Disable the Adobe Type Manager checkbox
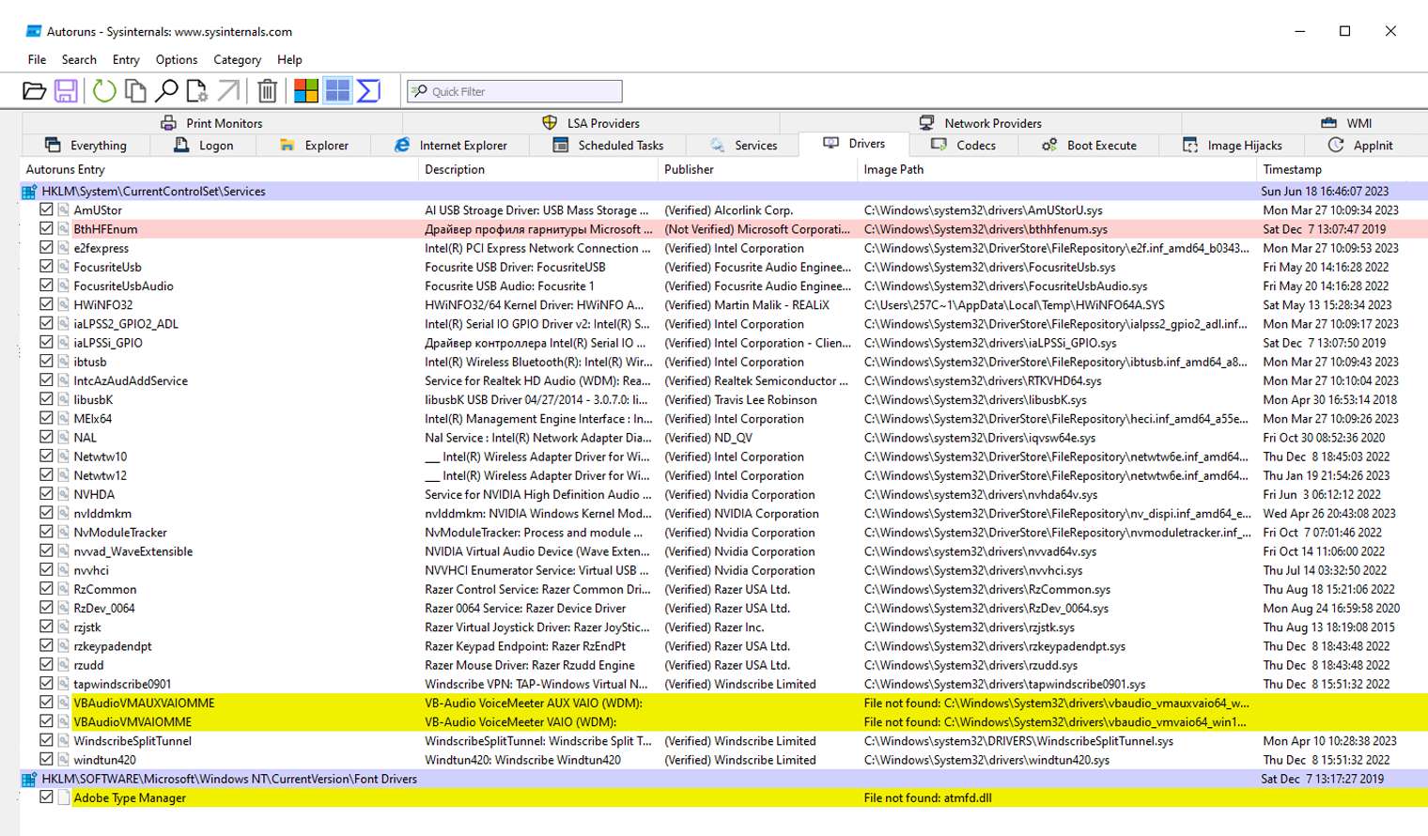This screenshot has height=836, width=1428. (x=46, y=797)
